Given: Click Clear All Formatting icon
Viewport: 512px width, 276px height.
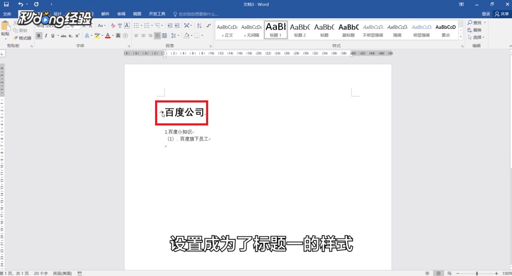Looking at the screenshot, I should tap(113, 26).
